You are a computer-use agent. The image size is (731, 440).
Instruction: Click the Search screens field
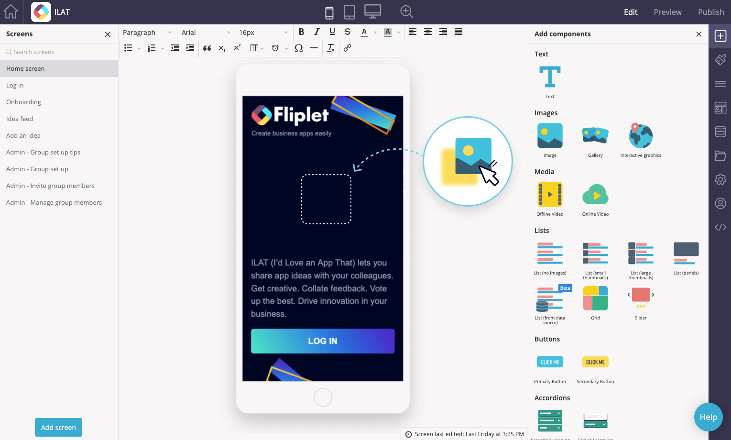click(x=59, y=52)
